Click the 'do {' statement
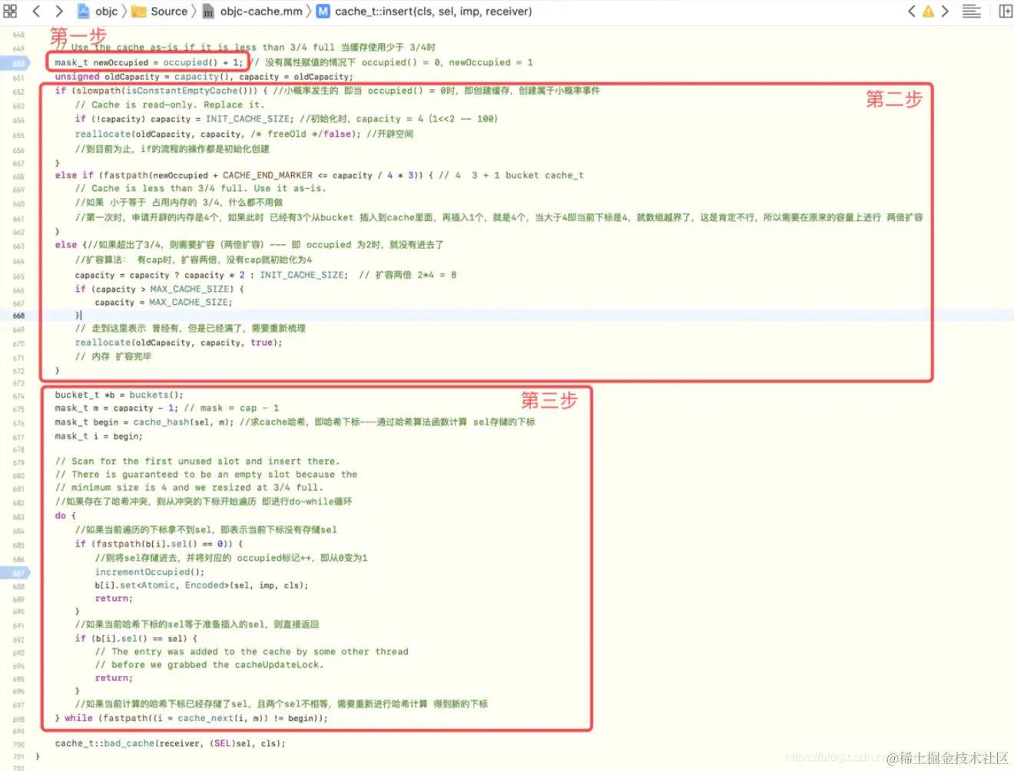This screenshot has height=771, width=1014. [65, 516]
